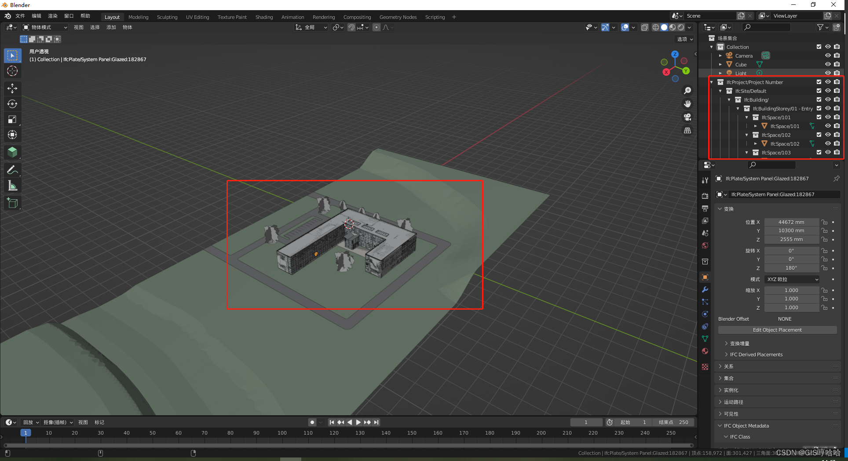Image resolution: width=848 pixels, height=461 pixels.
Task: Hide the Camera object in the outliner
Action: [828, 55]
